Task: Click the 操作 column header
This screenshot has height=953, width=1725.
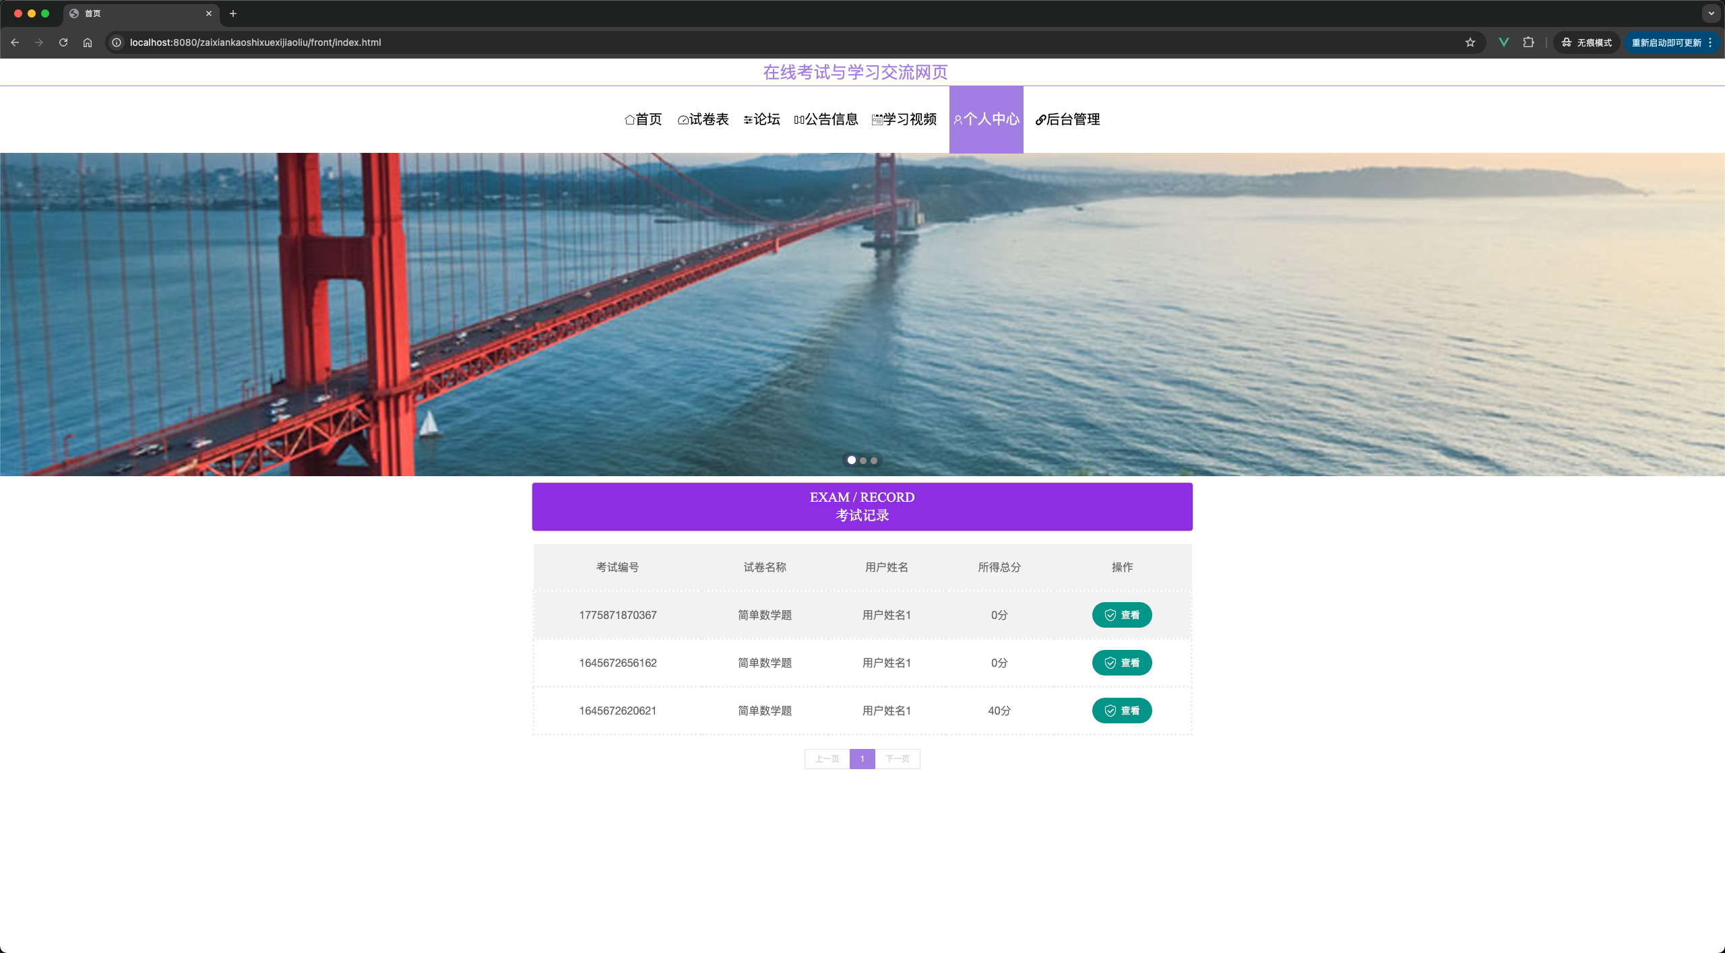Action: [x=1122, y=567]
